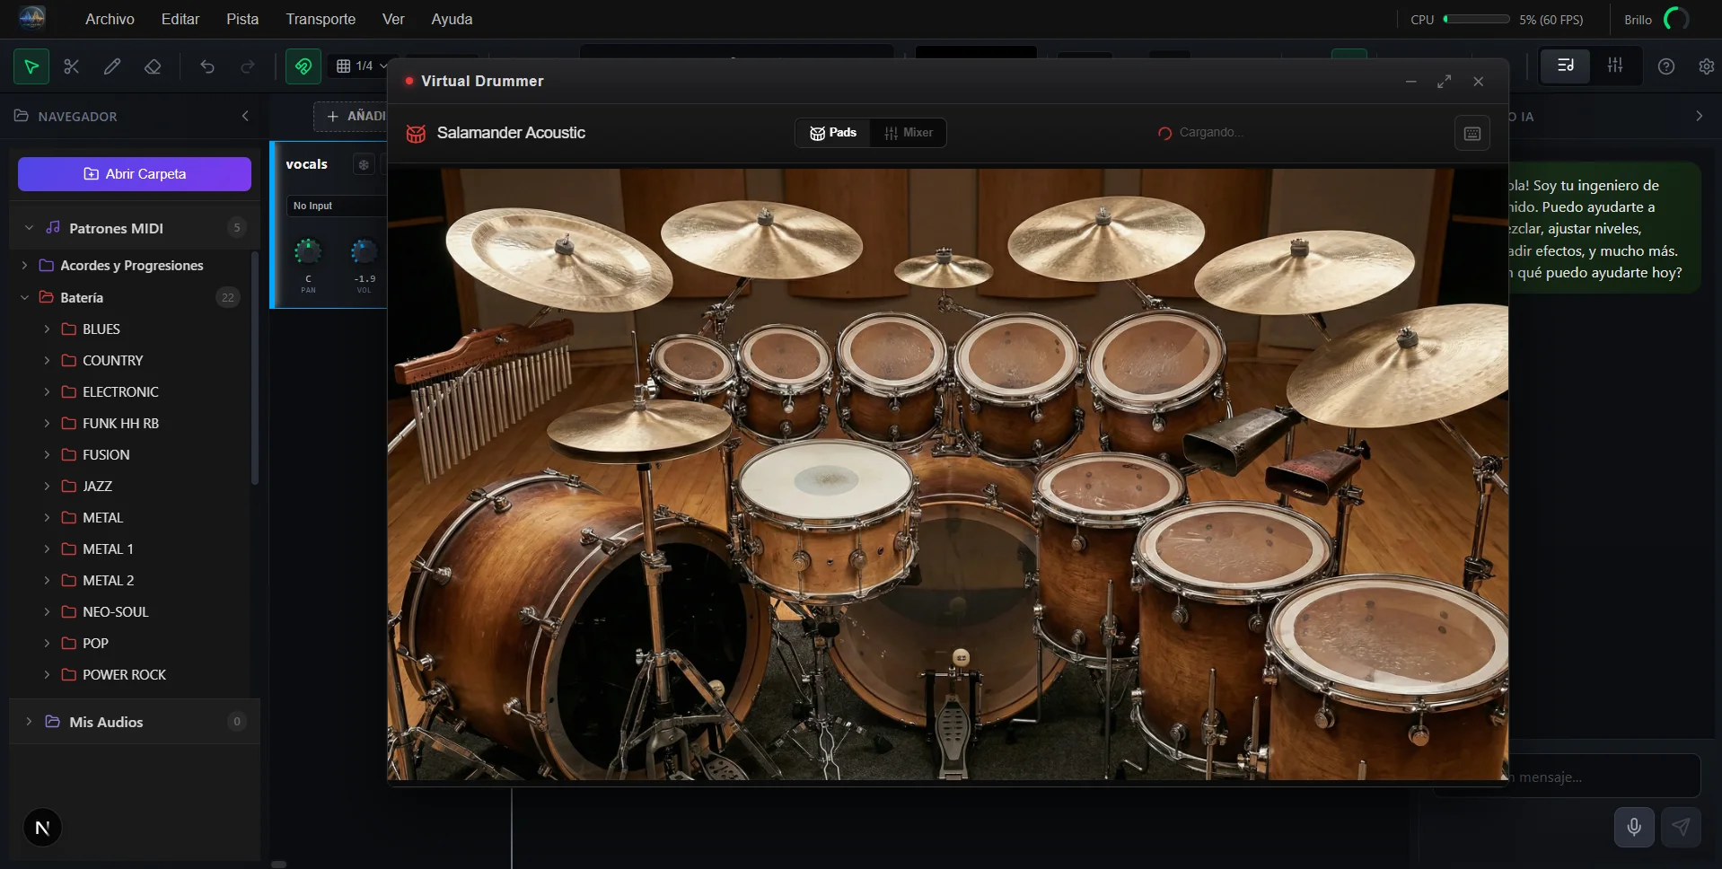Select the eraser tool
Image resolution: width=1722 pixels, height=869 pixels.
(153, 66)
